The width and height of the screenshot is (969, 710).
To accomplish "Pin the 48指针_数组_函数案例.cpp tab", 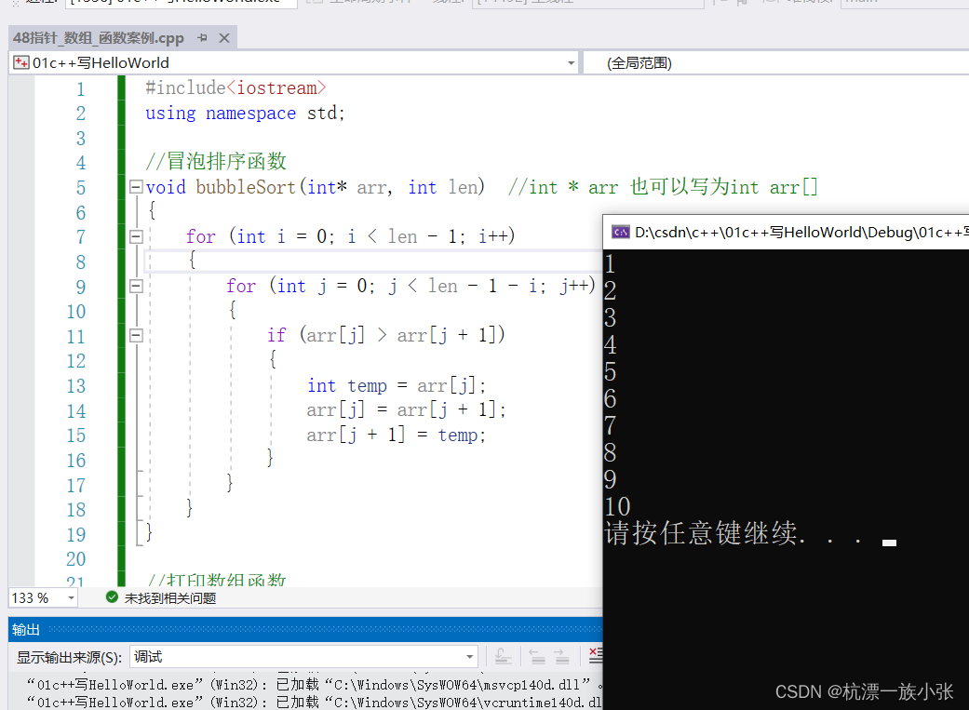I will (x=202, y=38).
